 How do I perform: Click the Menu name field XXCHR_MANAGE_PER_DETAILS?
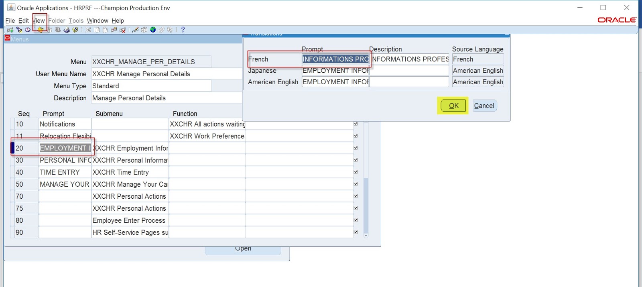pyautogui.click(x=151, y=62)
